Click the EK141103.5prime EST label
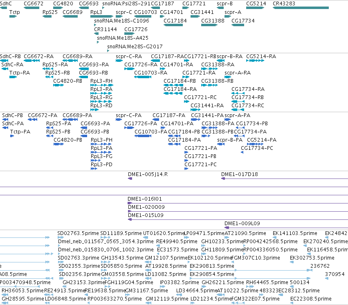 (x=295, y=233)
